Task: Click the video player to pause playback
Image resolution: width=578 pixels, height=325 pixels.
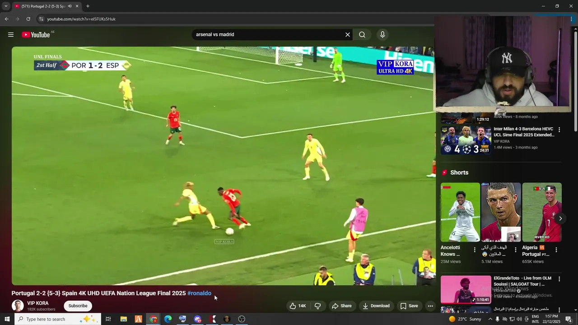Action: (223, 166)
